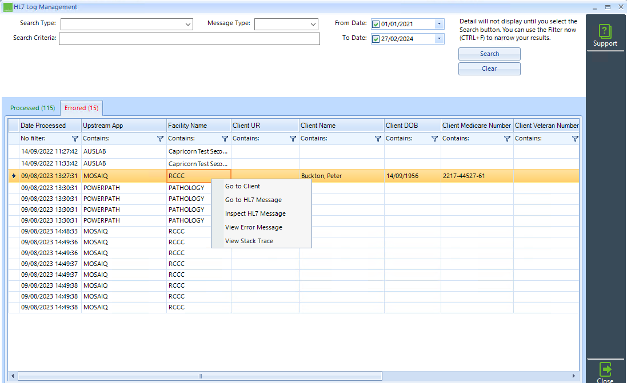
Task: Open the filter funnel for Client Medicare Number
Action: point(506,138)
